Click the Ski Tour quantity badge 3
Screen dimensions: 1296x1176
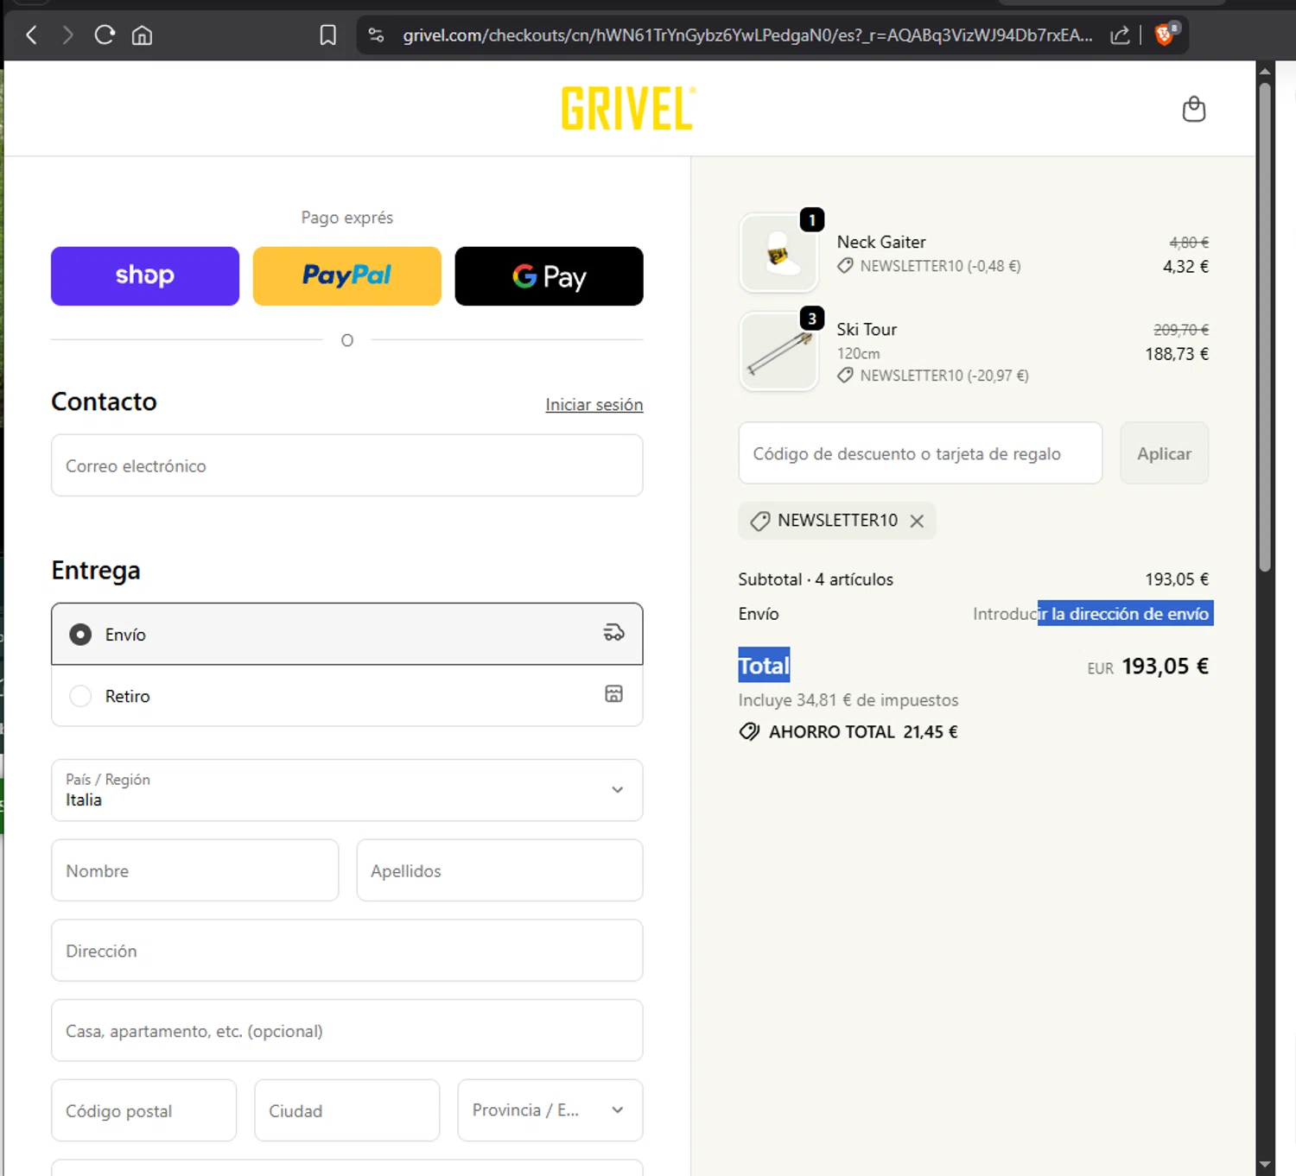[x=812, y=319]
